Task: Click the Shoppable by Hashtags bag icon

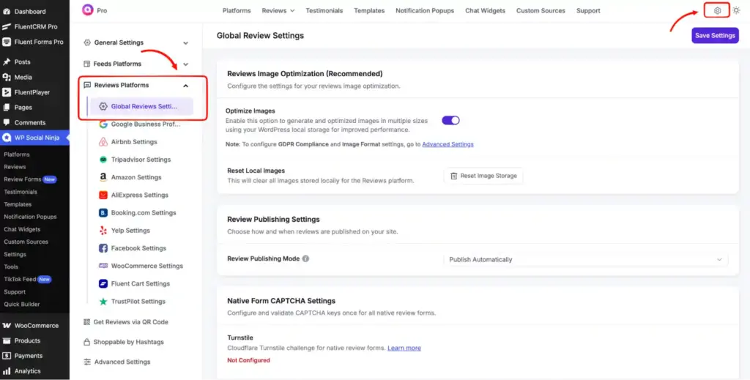Action: click(x=86, y=342)
